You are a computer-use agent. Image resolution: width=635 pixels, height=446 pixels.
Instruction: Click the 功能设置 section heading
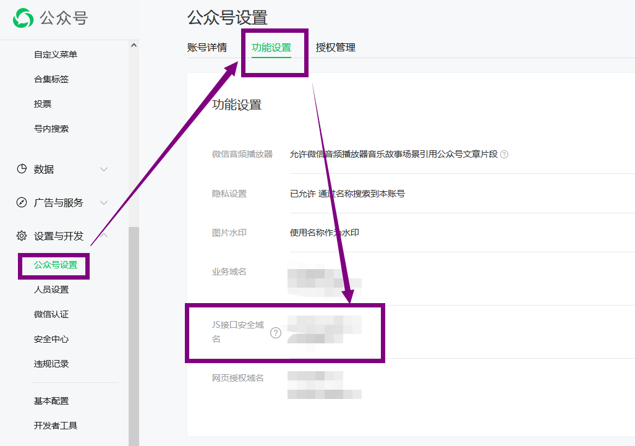[x=237, y=105]
